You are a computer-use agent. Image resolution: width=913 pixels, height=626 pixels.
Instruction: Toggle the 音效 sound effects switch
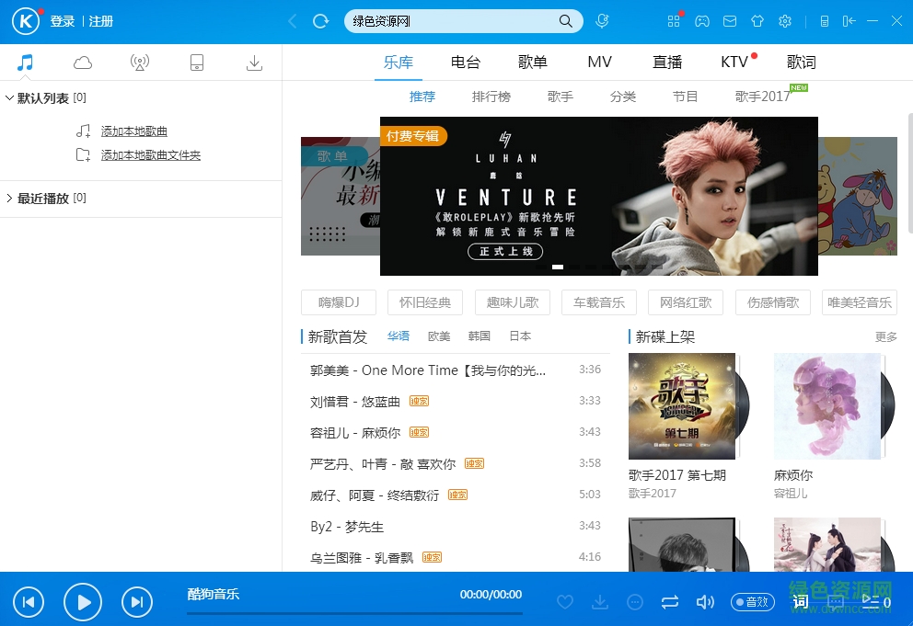point(752,602)
